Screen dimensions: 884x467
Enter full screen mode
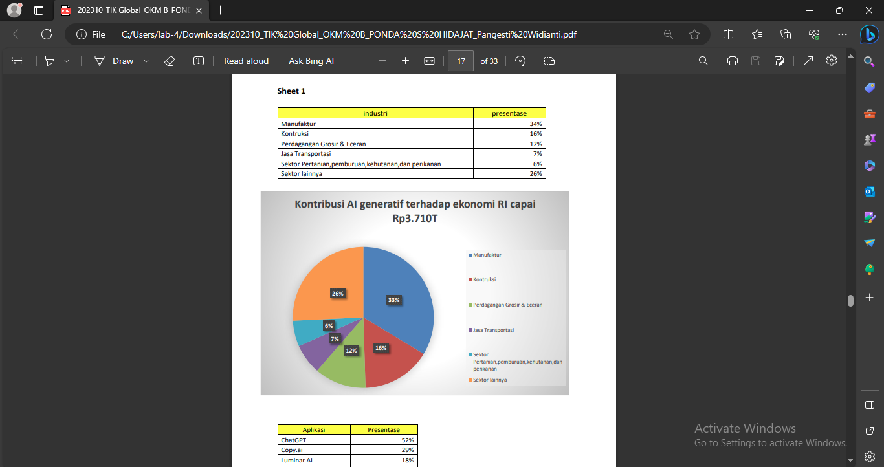pos(808,61)
